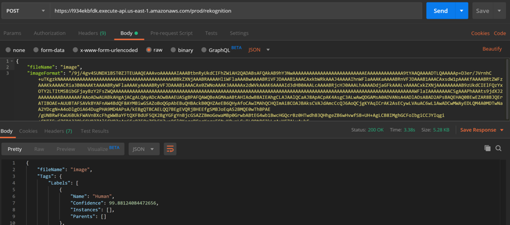Image resolution: width=510 pixels, height=225 pixels.
Task: Click the Beautify link
Action: point(492,48)
